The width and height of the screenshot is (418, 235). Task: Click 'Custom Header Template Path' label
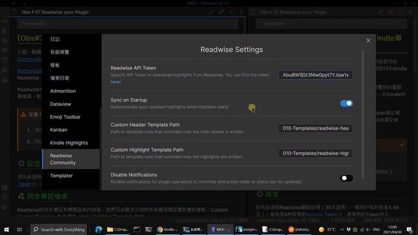145,125
